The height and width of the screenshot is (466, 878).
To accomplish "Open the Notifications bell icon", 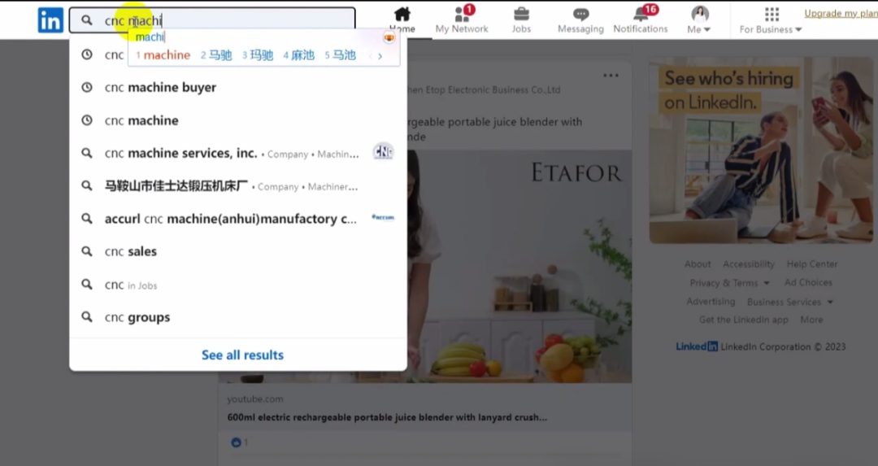I will [641, 13].
